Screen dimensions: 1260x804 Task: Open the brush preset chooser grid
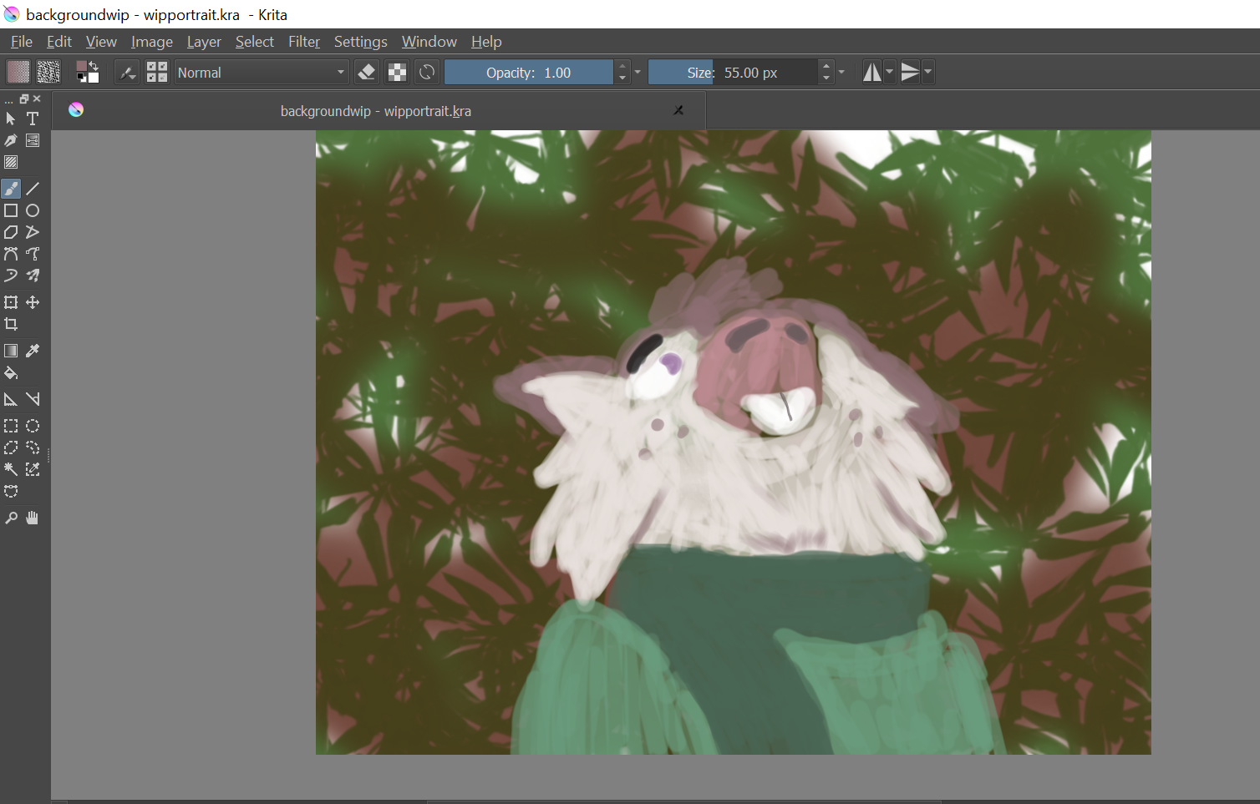[x=156, y=73]
